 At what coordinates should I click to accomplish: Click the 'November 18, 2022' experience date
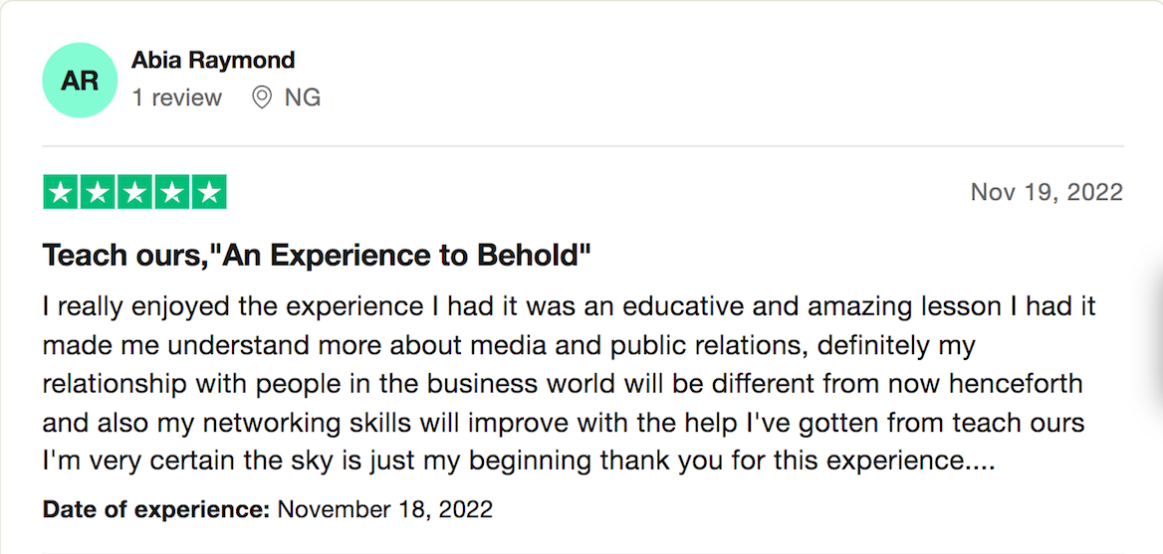click(x=384, y=509)
